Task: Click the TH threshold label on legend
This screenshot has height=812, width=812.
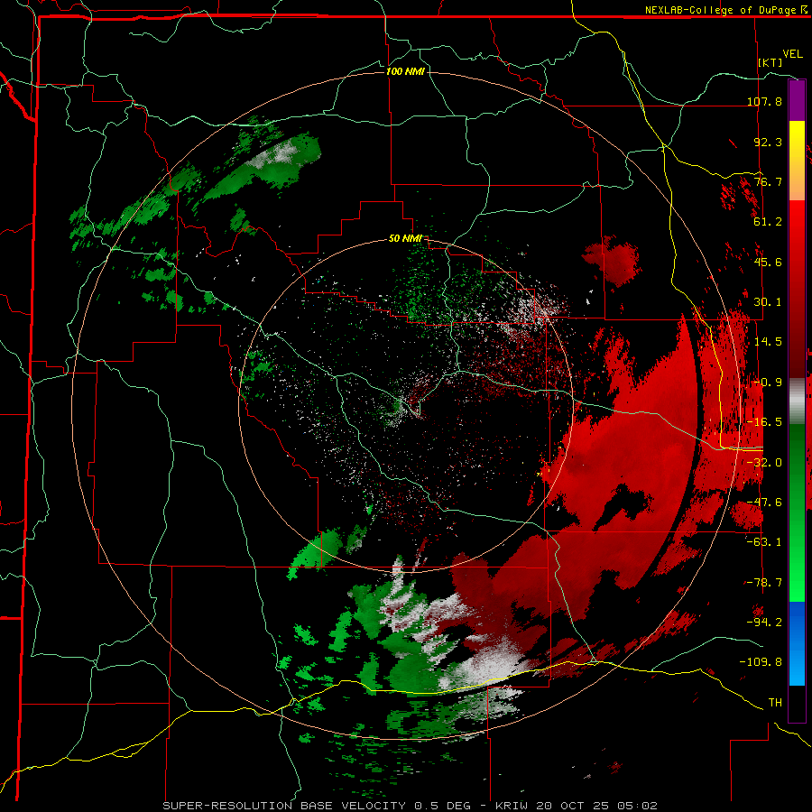Action: 775,703
